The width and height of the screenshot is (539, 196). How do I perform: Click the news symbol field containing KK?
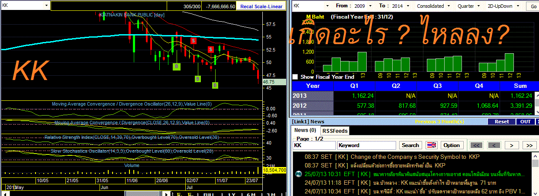coord(314,145)
